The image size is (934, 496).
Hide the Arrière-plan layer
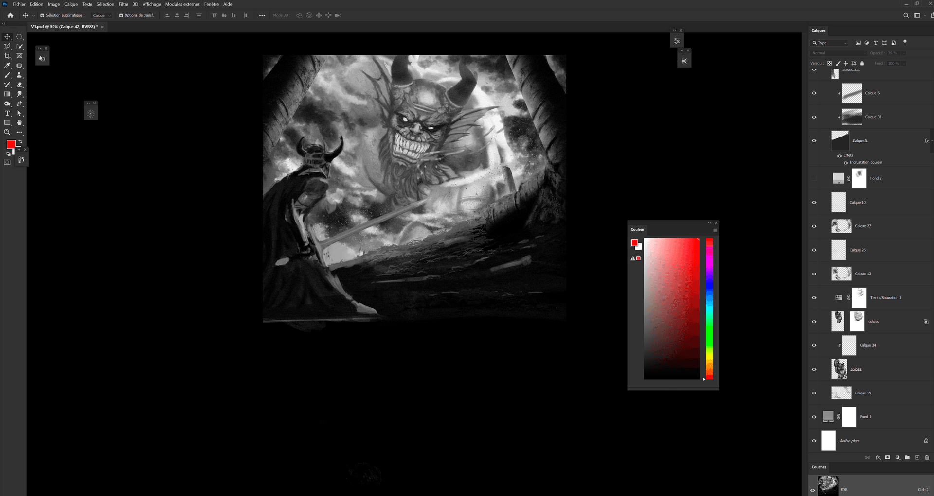coord(814,441)
